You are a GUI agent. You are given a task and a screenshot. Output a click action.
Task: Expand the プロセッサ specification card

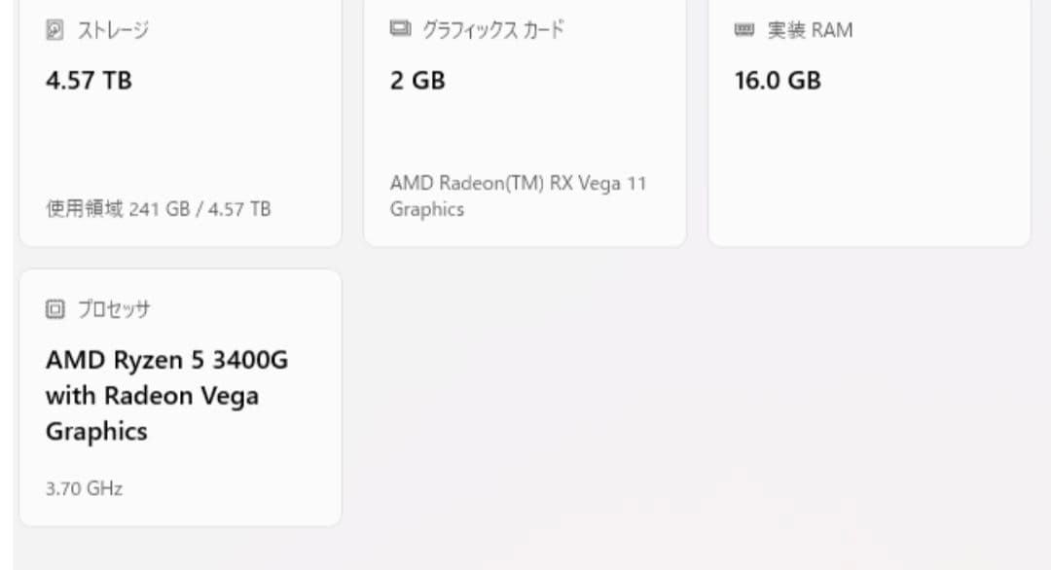point(180,399)
